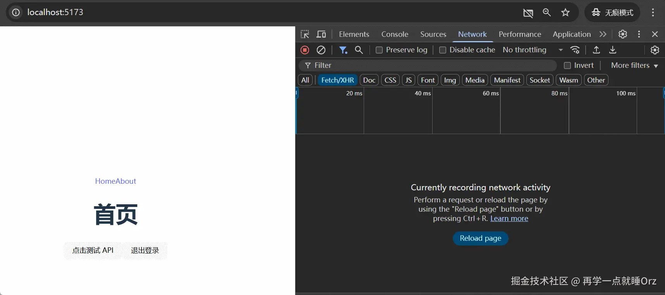Close the DevTools panel
This screenshot has height=295, width=665.
pyautogui.click(x=655, y=34)
